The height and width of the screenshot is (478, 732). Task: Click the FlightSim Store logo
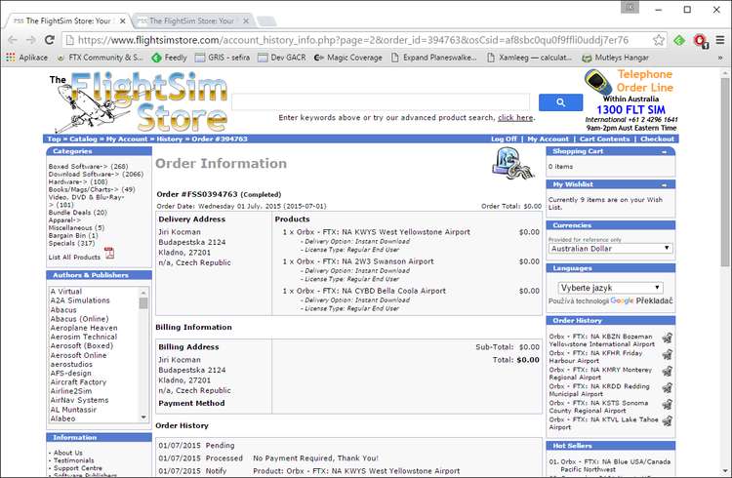coord(139,102)
